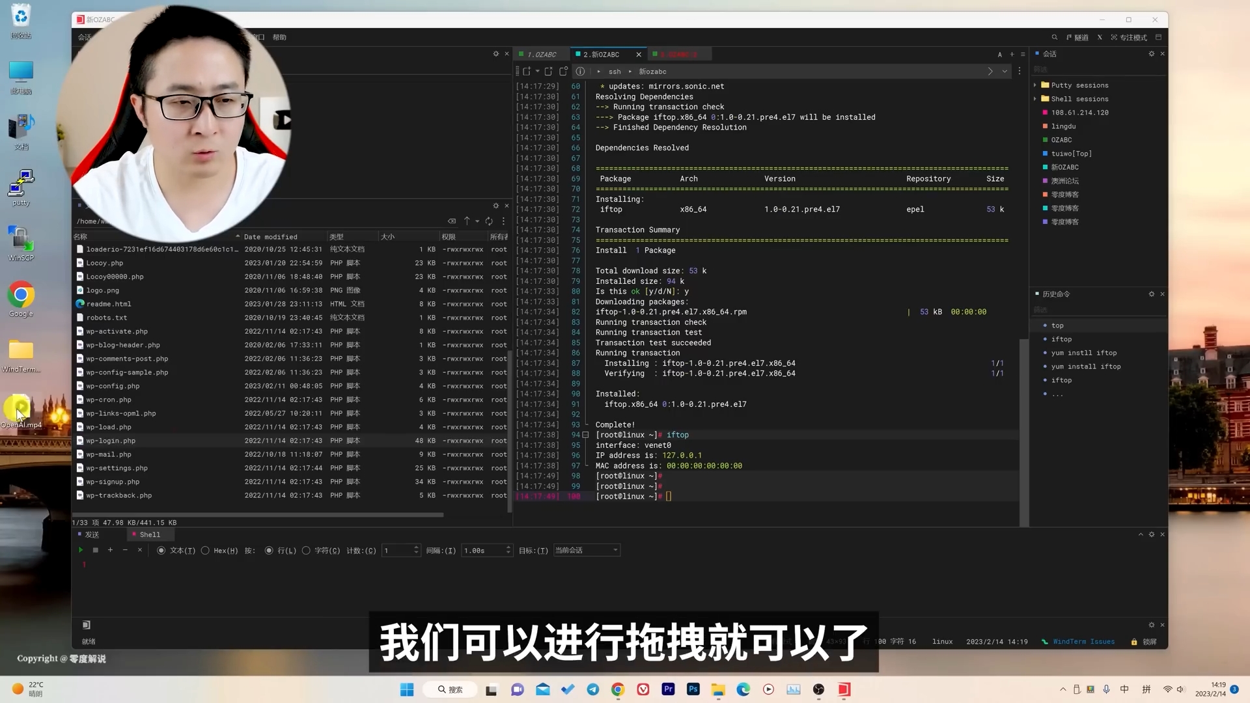Open the 会话 sessions panel settings gear
Viewport: 1250px width, 703px height.
(1151, 53)
